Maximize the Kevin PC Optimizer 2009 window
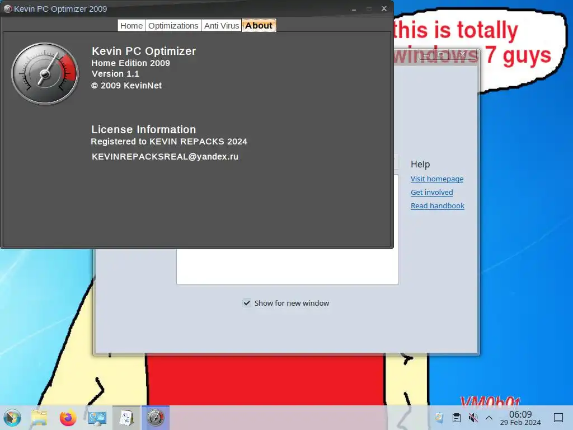The width and height of the screenshot is (573, 430). coord(369,9)
